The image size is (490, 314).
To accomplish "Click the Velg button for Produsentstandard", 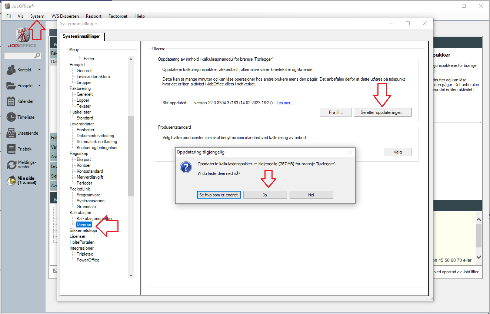I will (397, 152).
